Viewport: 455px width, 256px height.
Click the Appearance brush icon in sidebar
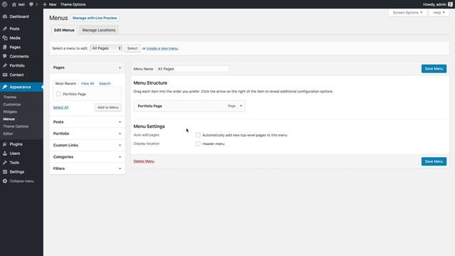point(5,87)
